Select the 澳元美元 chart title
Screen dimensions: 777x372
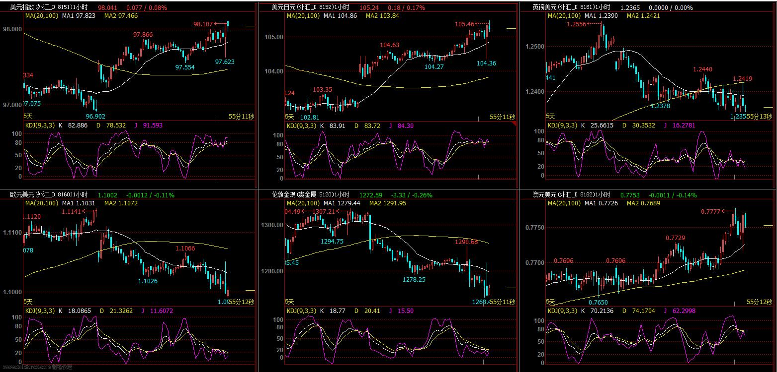(571, 195)
